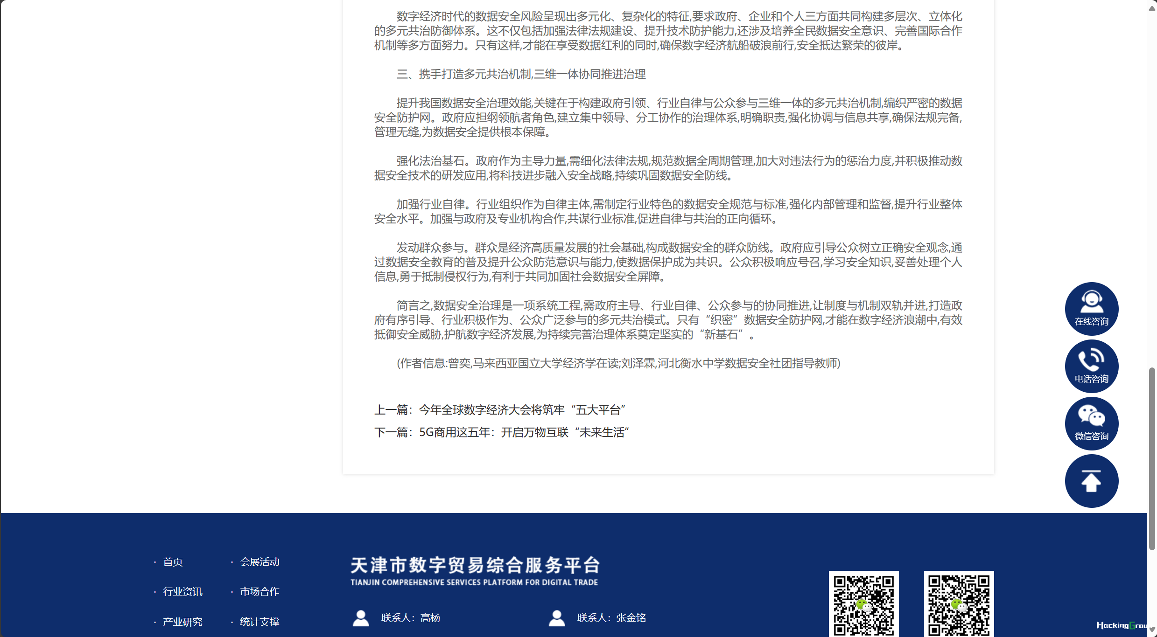This screenshot has width=1157, height=637.
Task: Open 会展活动 footer link
Action: [x=259, y=562]
